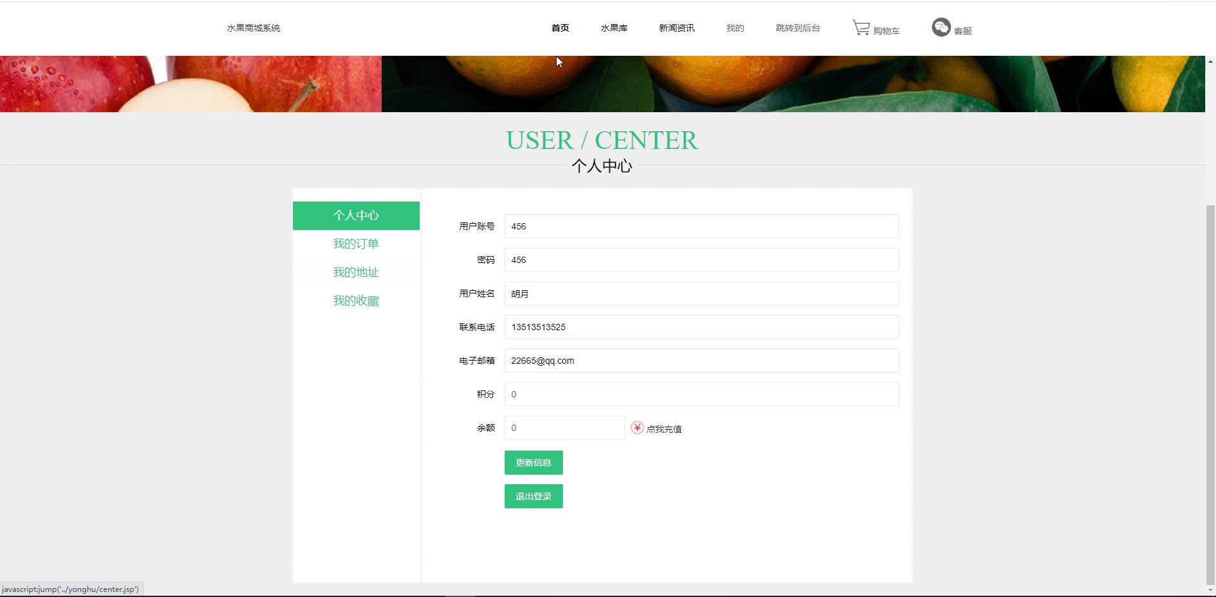This screenshot has height=597, width=1216.
Task: Click the 密码 input field
Action: [701, 260]
